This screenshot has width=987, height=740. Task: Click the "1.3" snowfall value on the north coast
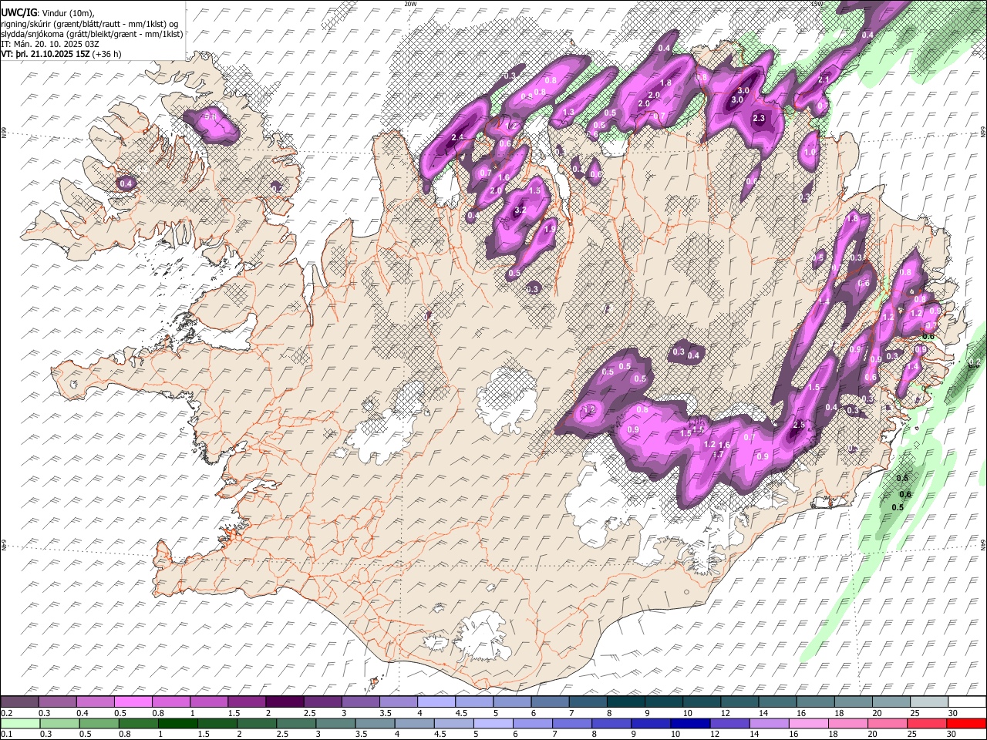[568, 113]
